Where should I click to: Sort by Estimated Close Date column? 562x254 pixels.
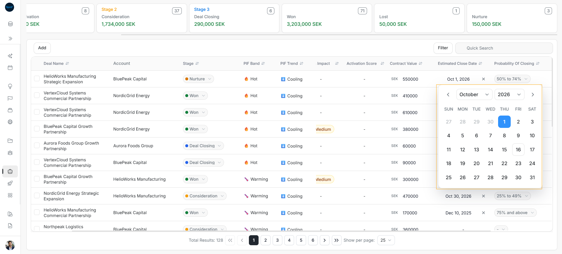pos(480,63)
